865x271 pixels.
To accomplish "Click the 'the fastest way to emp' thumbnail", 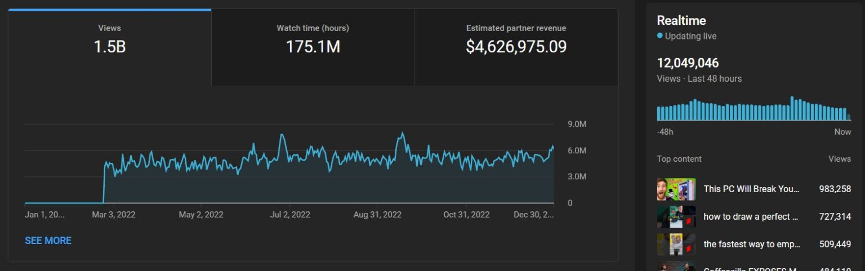I will pos(676,245).
